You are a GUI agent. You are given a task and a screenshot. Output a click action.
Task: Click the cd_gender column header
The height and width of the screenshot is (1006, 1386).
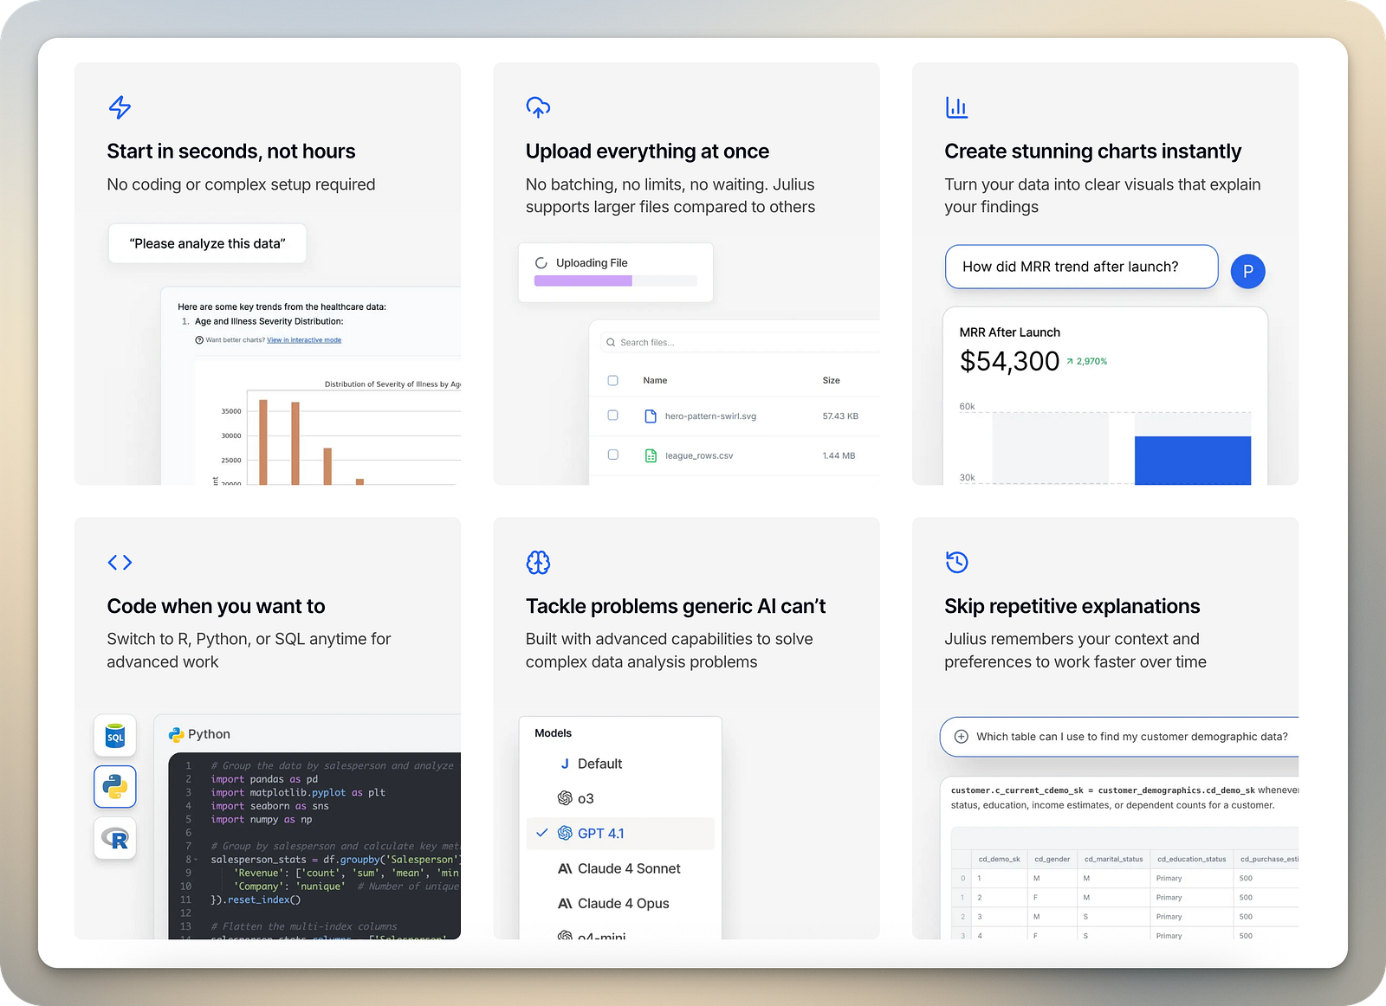click(x=1052, y=859)
